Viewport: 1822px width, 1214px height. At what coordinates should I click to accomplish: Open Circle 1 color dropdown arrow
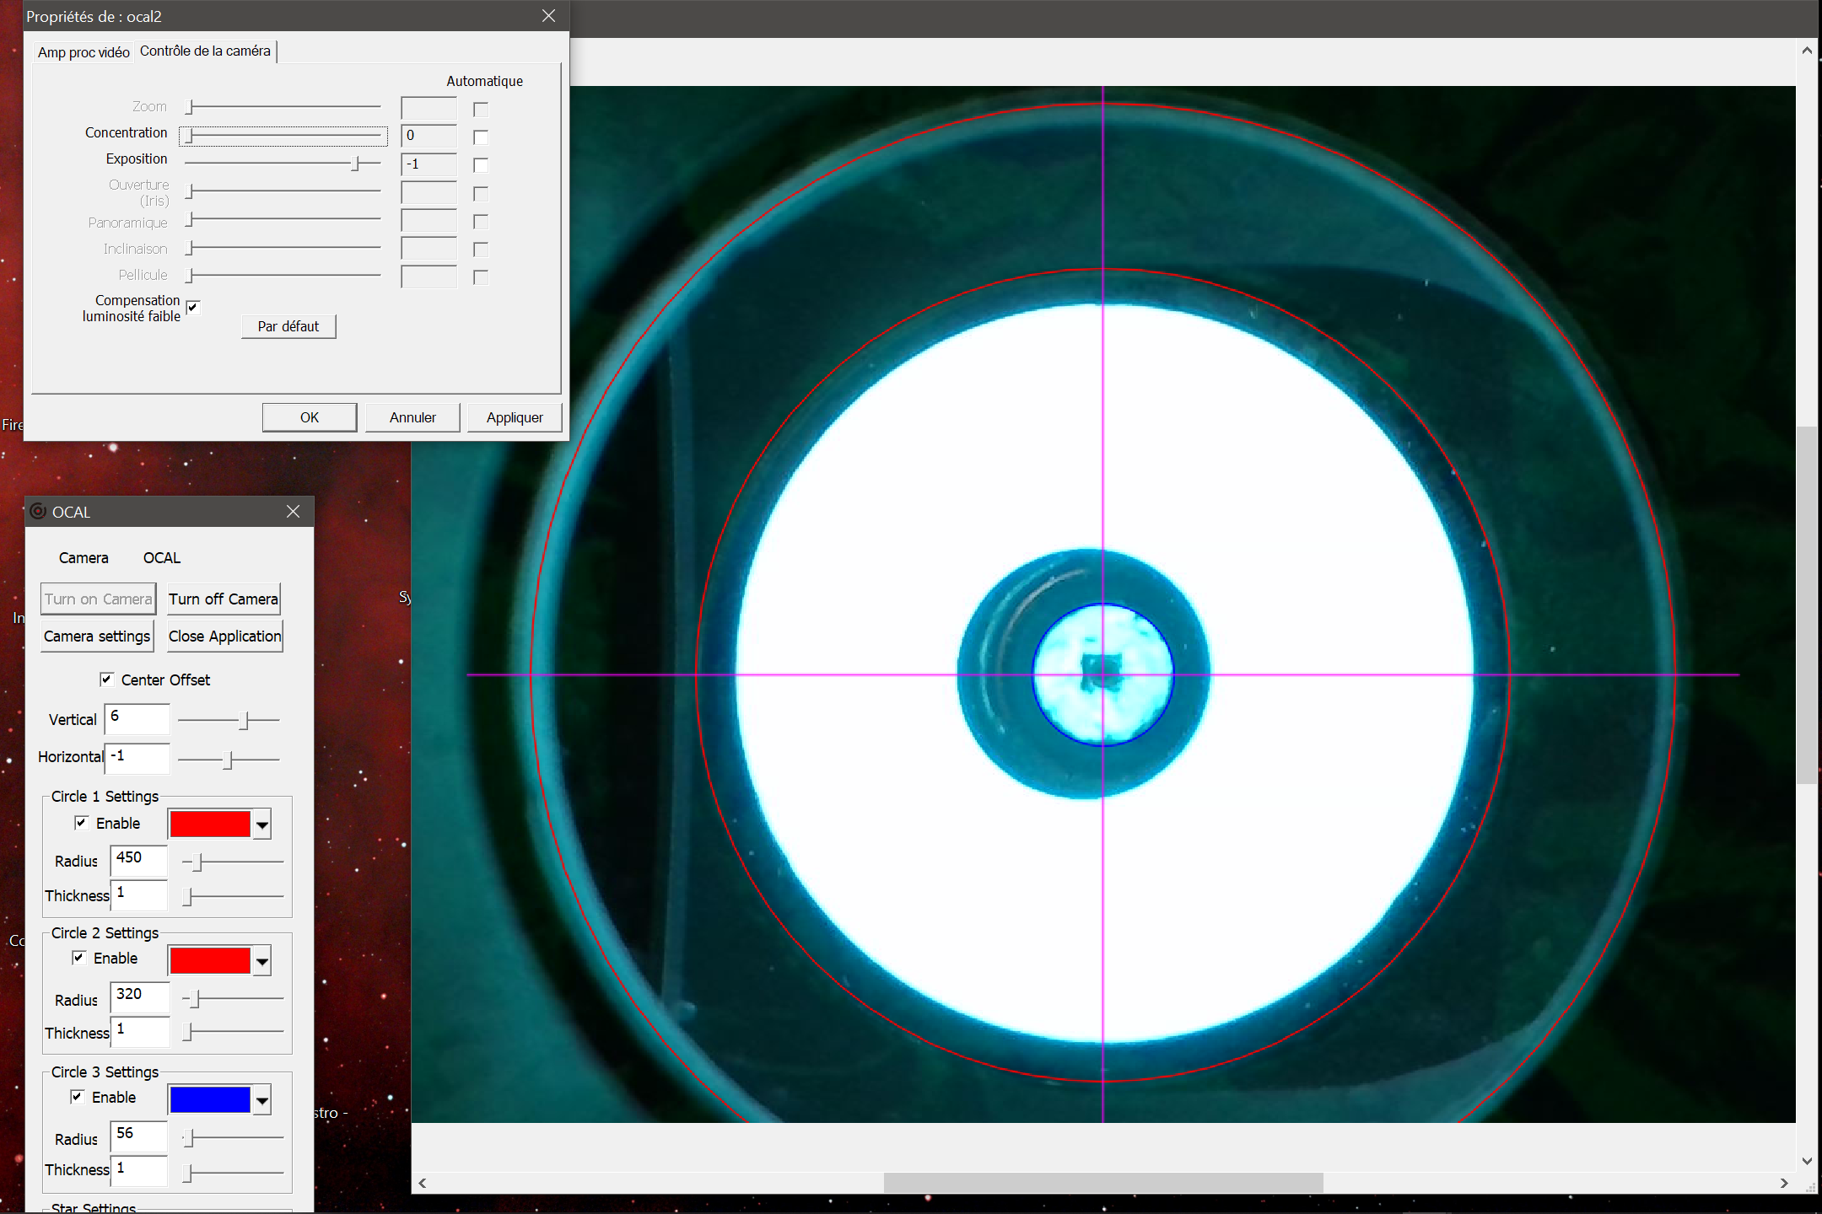(x=262, y=825)
